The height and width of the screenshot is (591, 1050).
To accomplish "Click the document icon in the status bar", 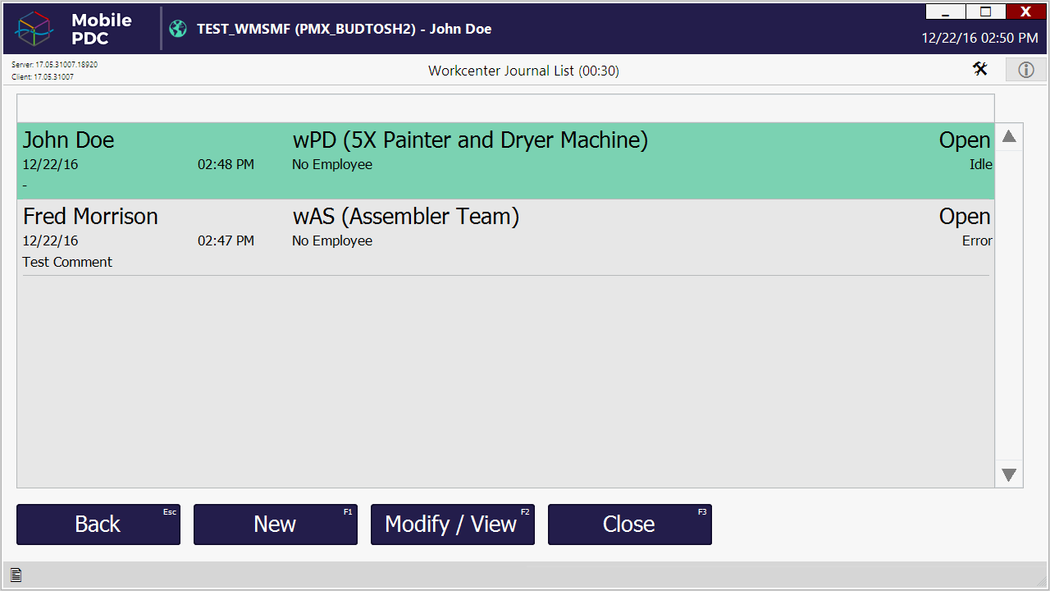I will point(16,575).
